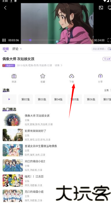Open 普通女高中生要做当地偶像 thumbnail
The width and height of the screenshot is (111, 203).
tap(13, 150)
